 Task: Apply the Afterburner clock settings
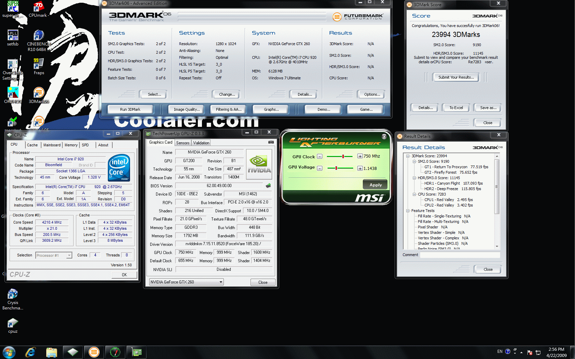375,185
